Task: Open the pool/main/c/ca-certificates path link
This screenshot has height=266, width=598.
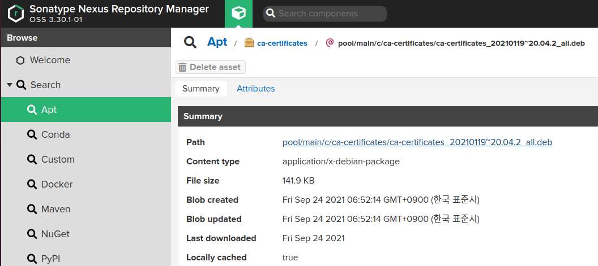Action: (x=417, y=142)
